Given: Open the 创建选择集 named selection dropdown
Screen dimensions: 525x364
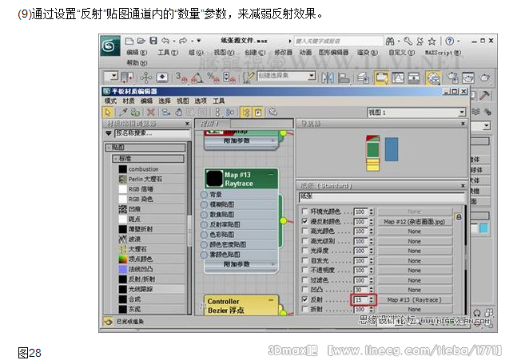Looking at the screenshot, I should click(x=312, y=76).
